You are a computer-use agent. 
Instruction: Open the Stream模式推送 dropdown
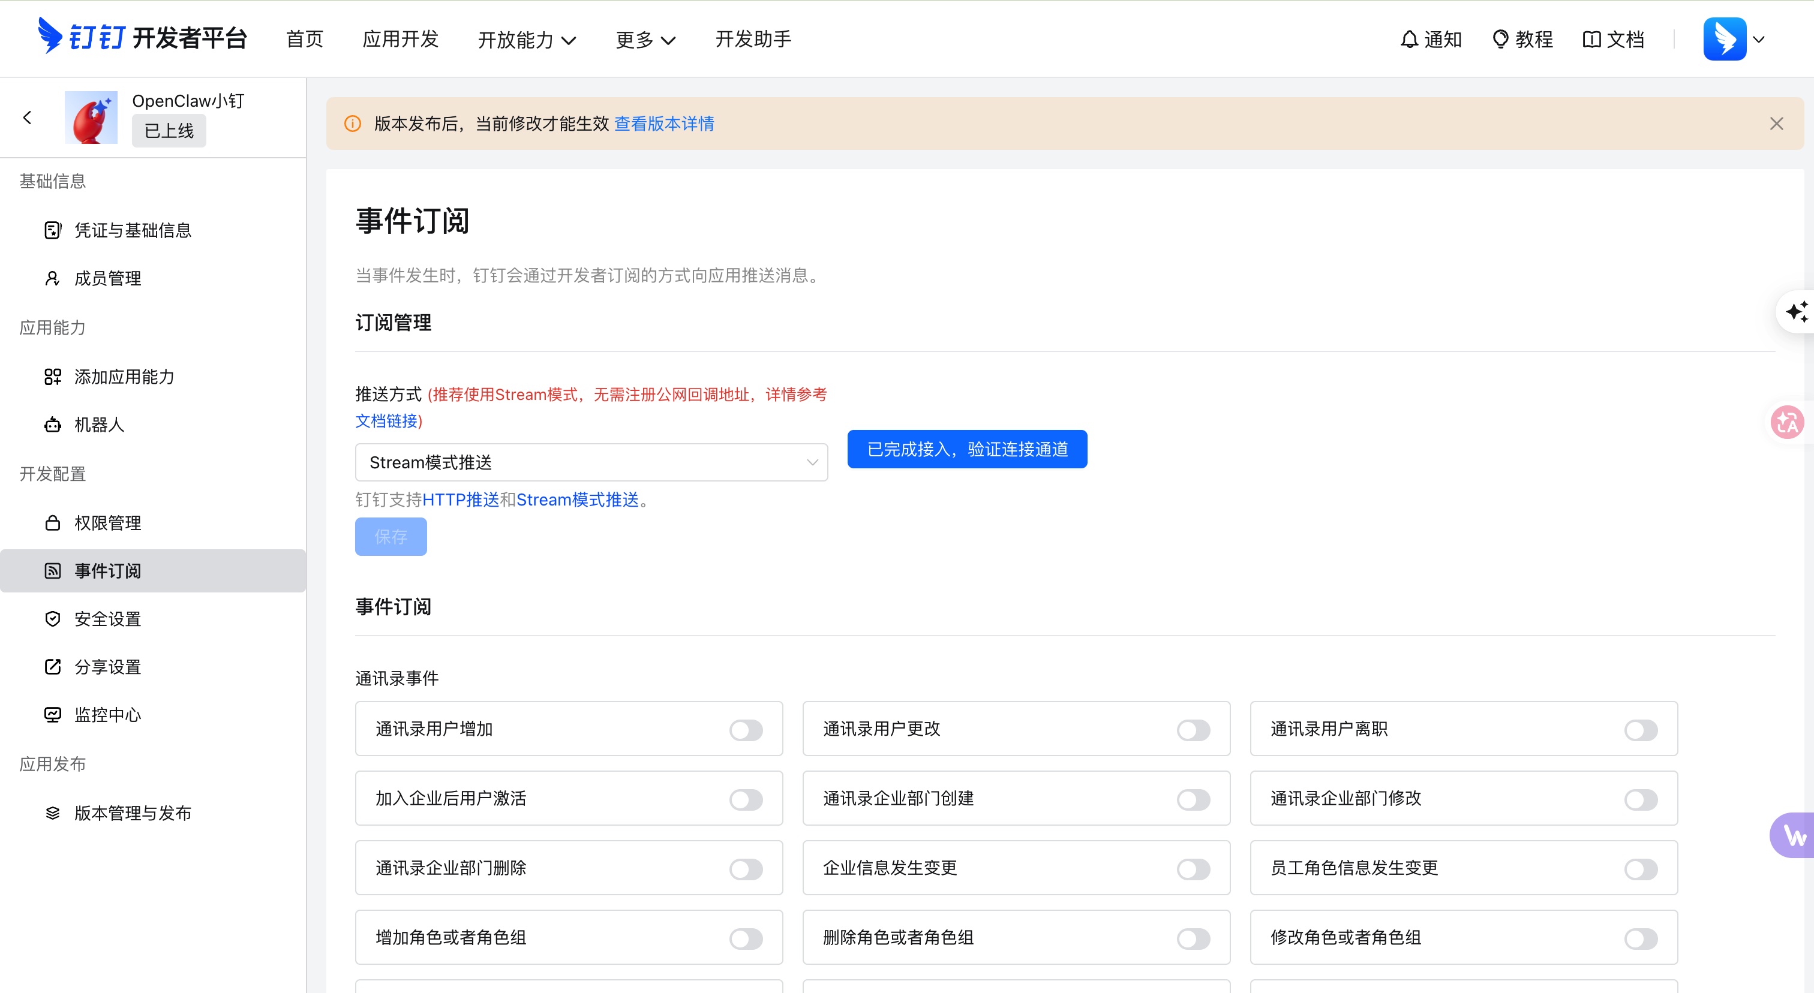pyautogui.click(x=591, y=462)
